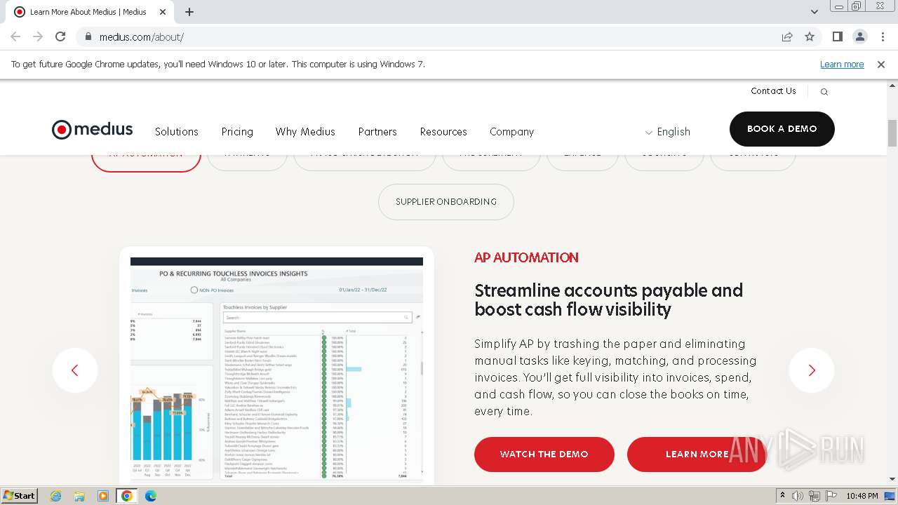Click the Windows Start button
Screen dimensions: 898x505
pyautogui.click(x=19, y=496)
